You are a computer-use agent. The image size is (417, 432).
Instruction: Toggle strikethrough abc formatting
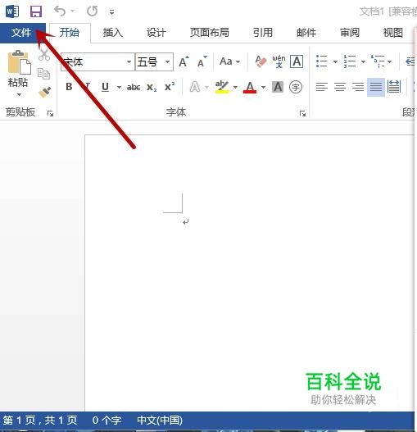coord(134,88)
